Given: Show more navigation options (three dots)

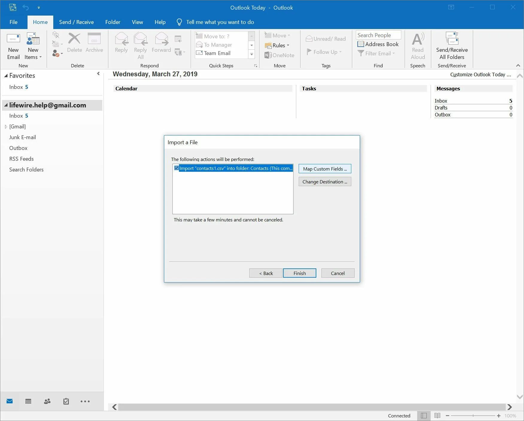Looking at the screenshot, I should click(85, 401).
